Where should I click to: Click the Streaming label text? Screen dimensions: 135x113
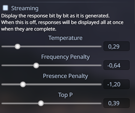pyautogui.click(x=25, y=8)
